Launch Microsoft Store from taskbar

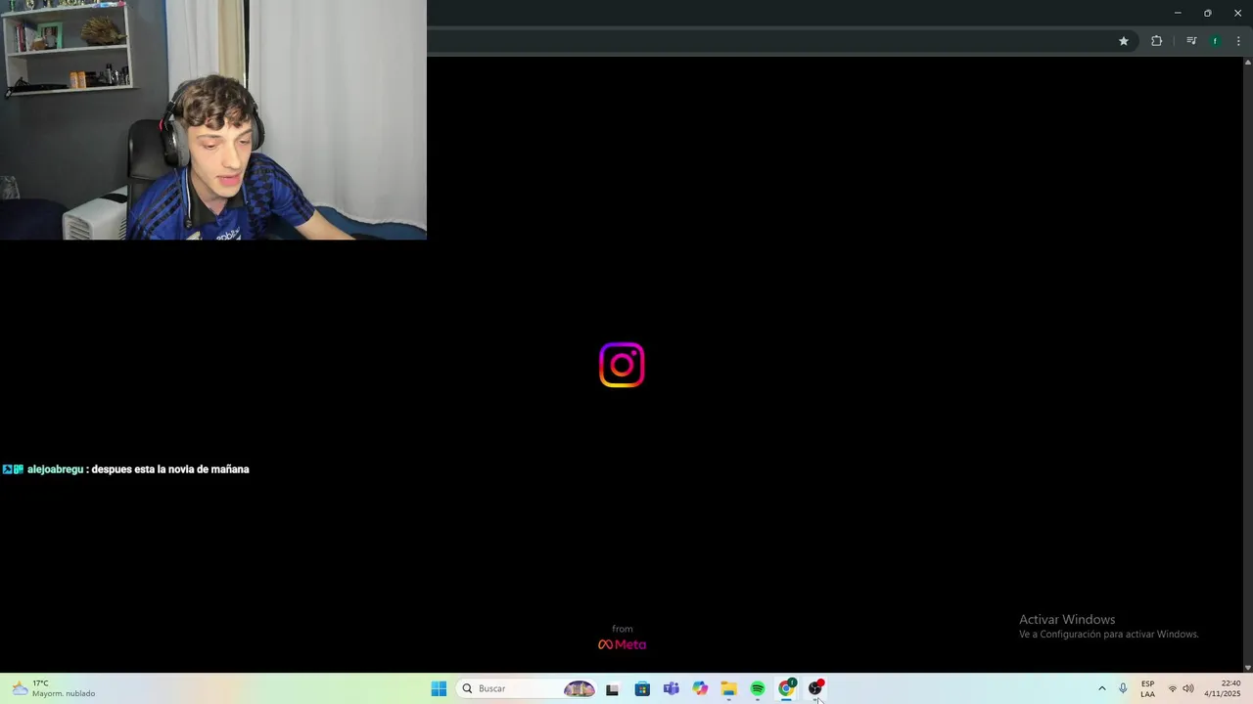click(x=642, y=688)
